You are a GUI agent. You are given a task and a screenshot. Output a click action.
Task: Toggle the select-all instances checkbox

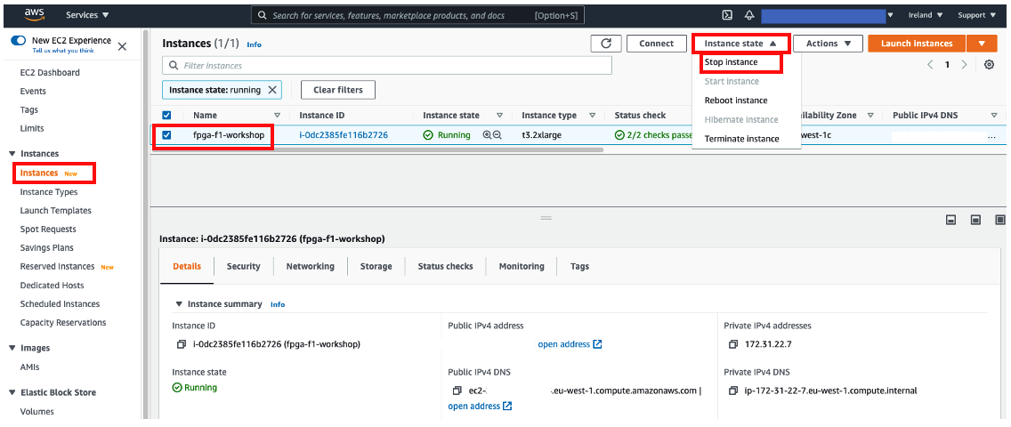(x=166, y=116)
